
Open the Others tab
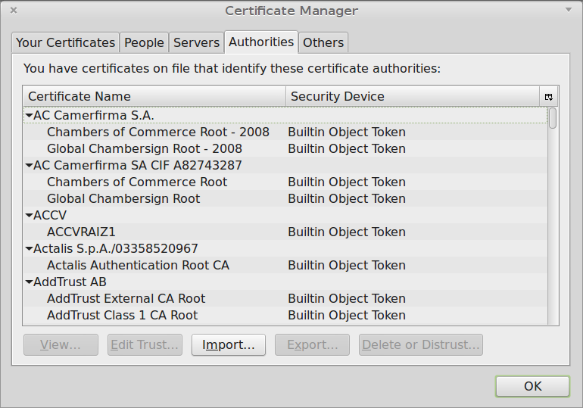tap(323, 43)
